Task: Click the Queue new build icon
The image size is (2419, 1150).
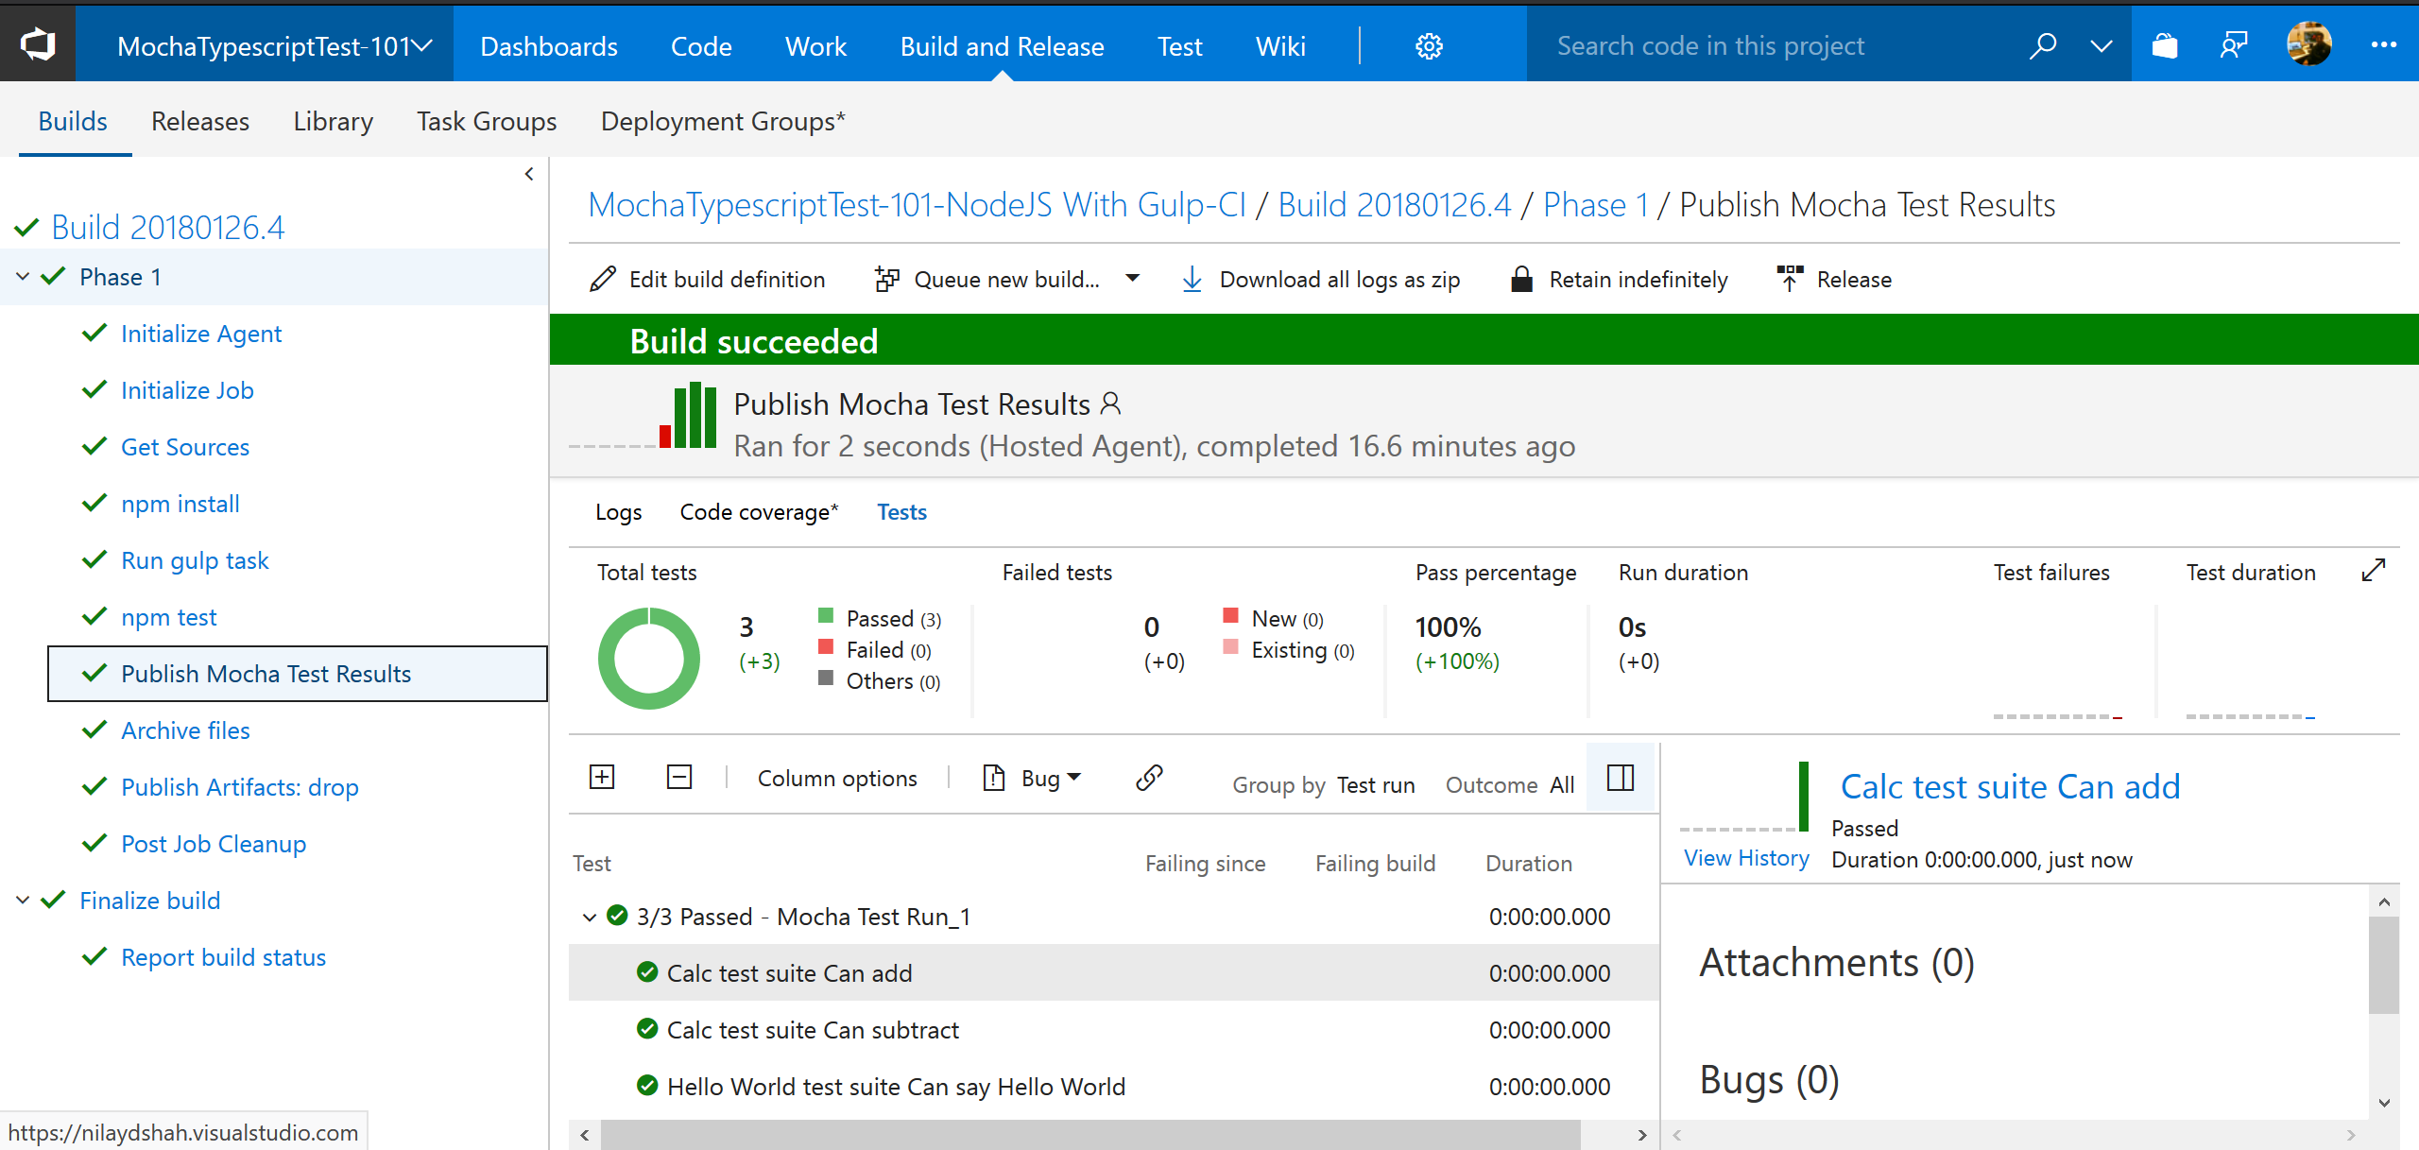Action: 885,278
